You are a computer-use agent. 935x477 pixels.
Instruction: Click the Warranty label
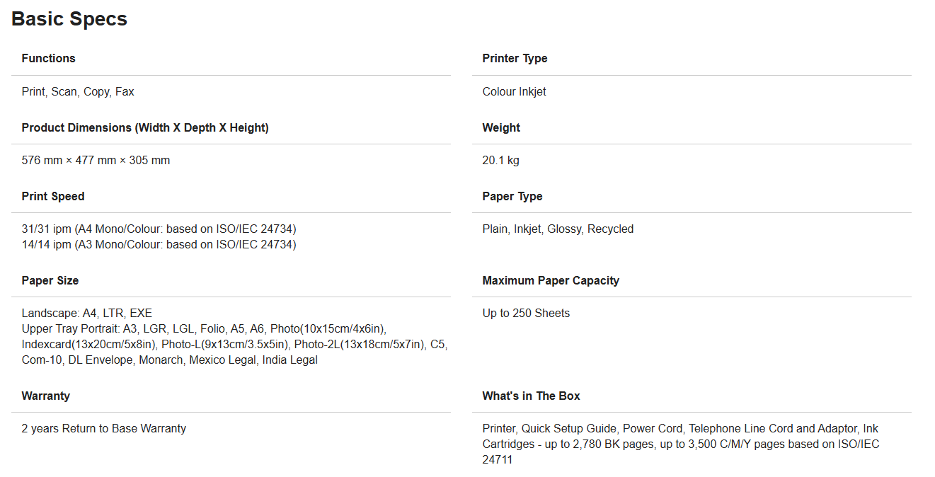[45, 396]
